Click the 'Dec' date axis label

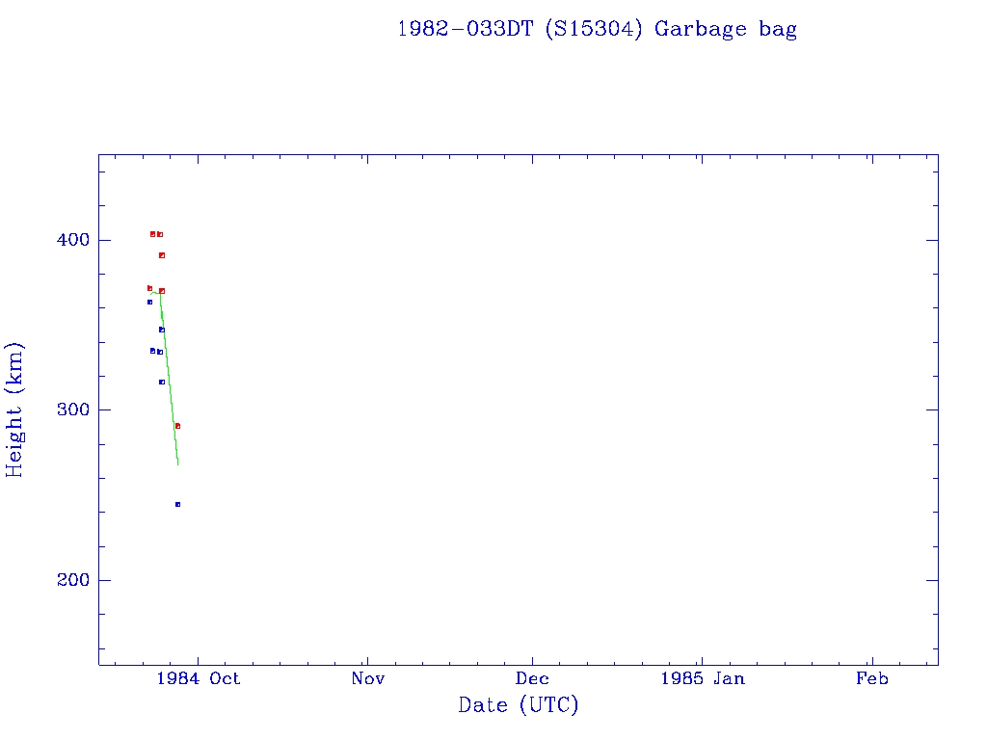pyautogui.click(x=532, y=678)
